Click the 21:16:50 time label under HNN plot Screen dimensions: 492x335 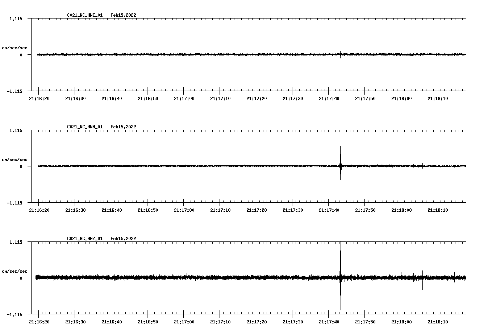148,210
